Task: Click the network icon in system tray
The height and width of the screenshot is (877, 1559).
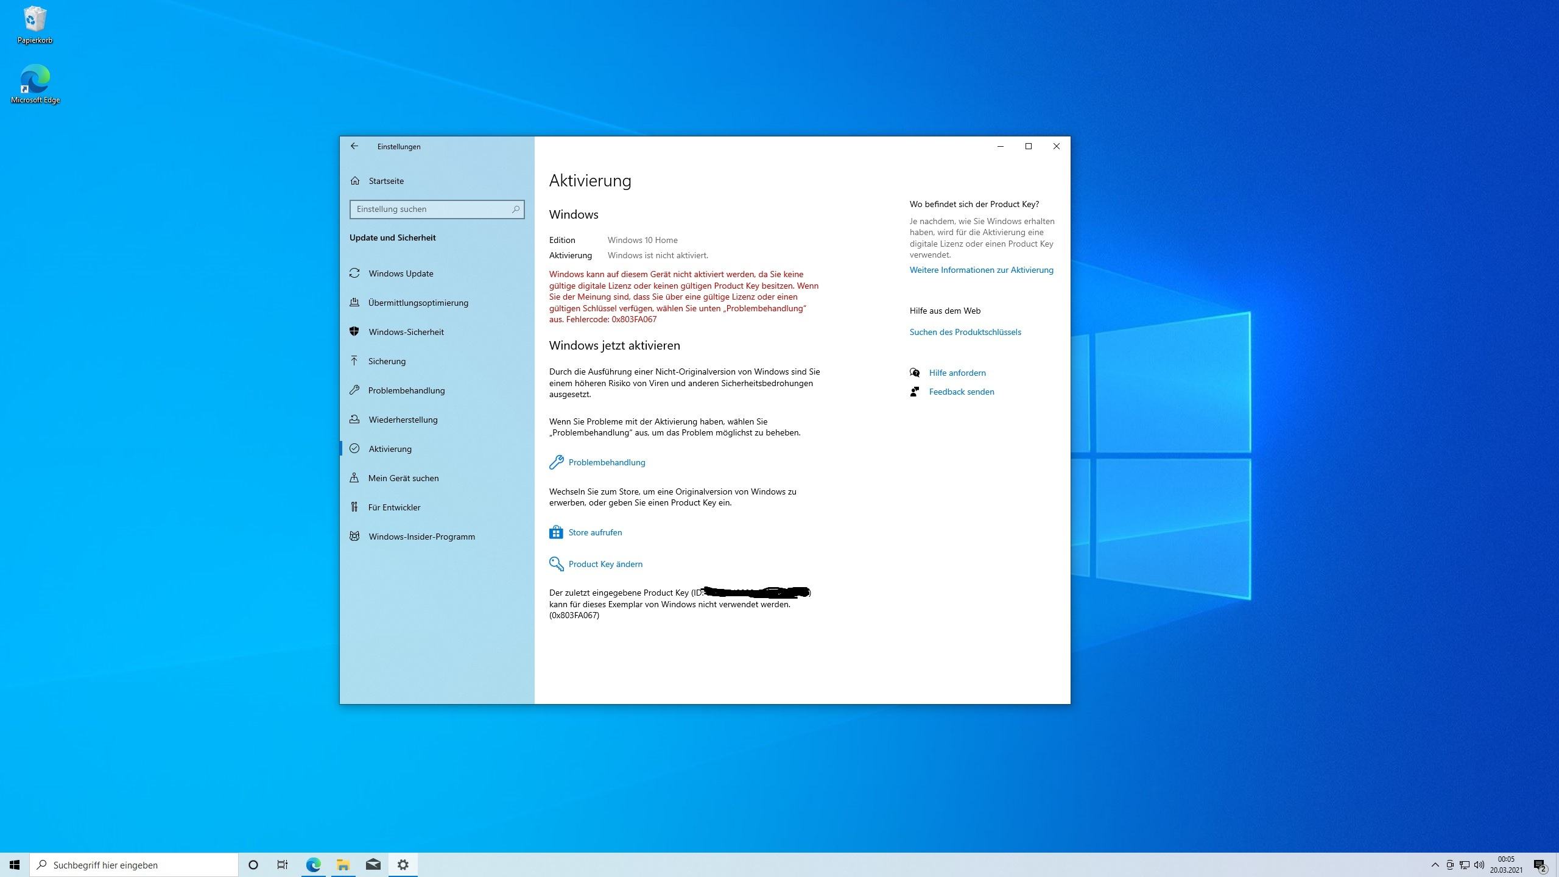Action: (1465, 865)
